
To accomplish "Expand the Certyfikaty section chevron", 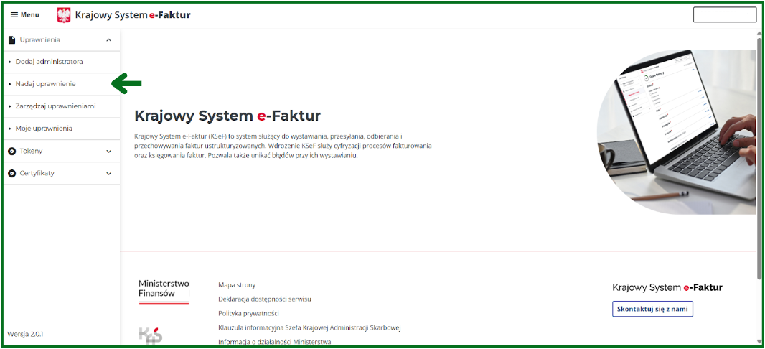I will [109, 173].
